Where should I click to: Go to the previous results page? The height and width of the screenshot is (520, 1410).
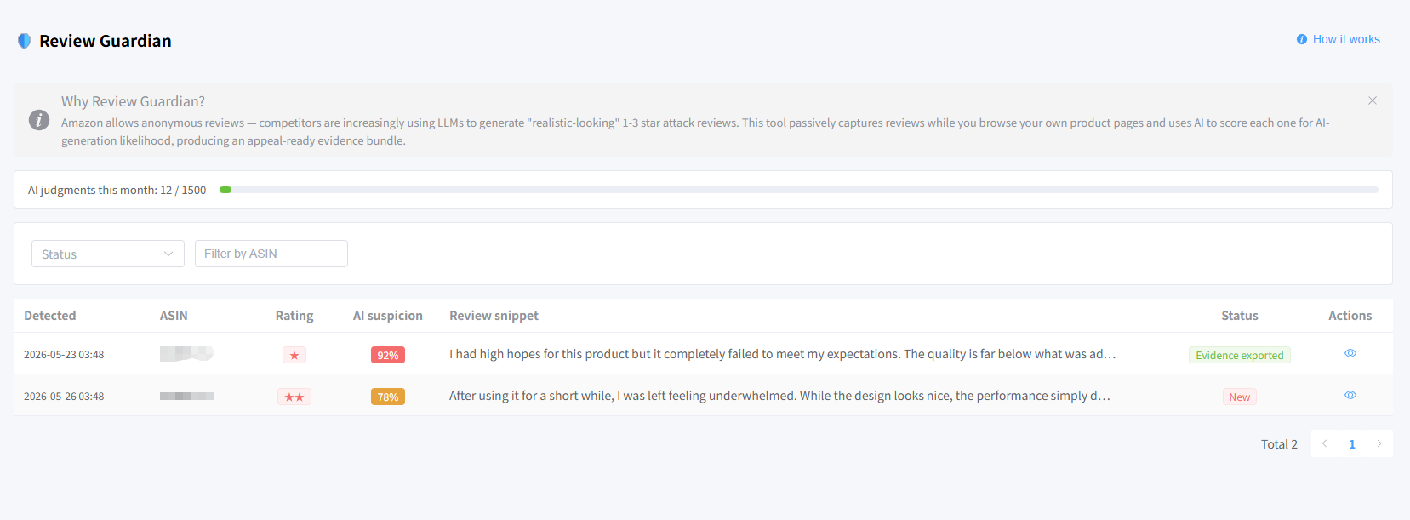(1325, 443)
